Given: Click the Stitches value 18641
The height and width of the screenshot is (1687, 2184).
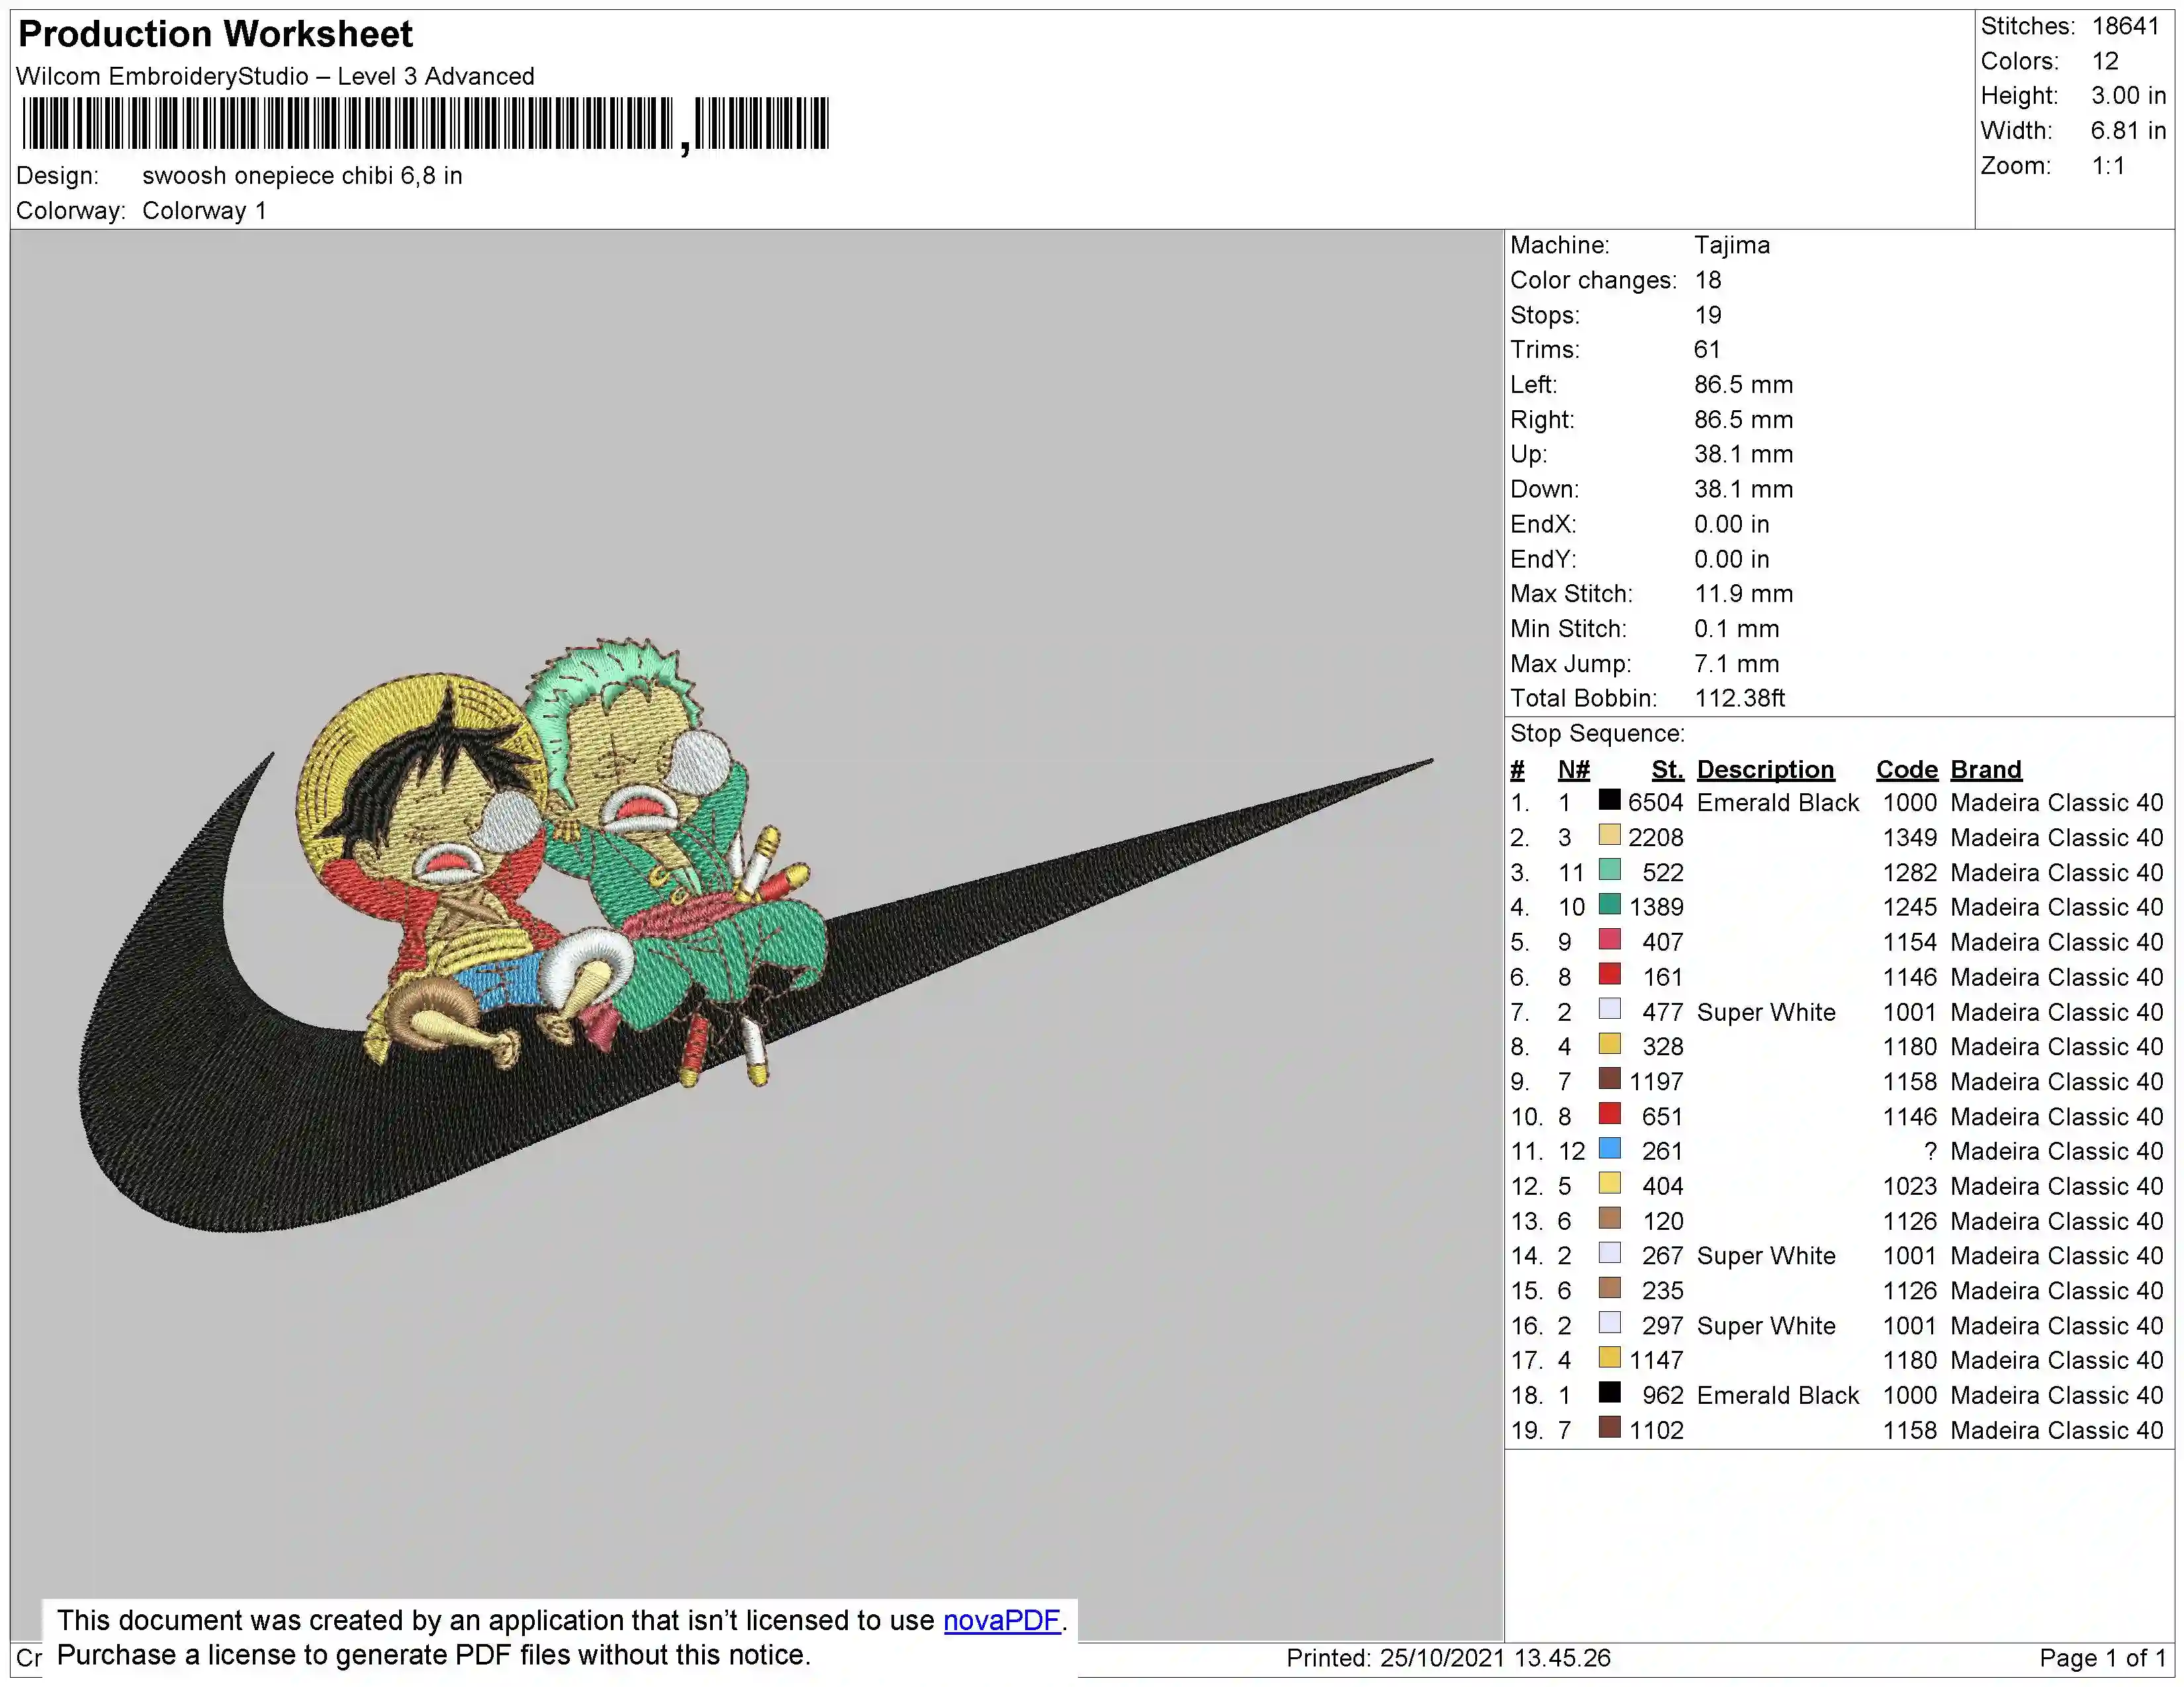Looking at the screenshot, I should (x=2126, y=26).
